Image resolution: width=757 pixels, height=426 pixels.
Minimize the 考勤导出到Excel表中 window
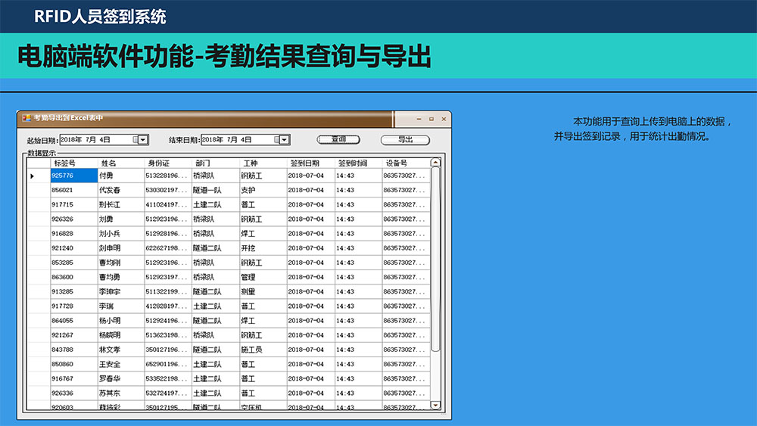pos(419,119)
